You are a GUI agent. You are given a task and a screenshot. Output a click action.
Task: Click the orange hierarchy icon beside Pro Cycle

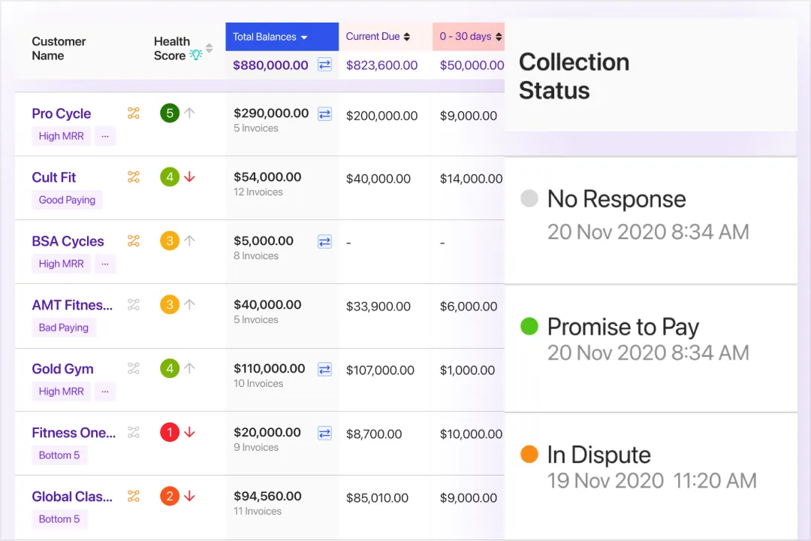134,113
